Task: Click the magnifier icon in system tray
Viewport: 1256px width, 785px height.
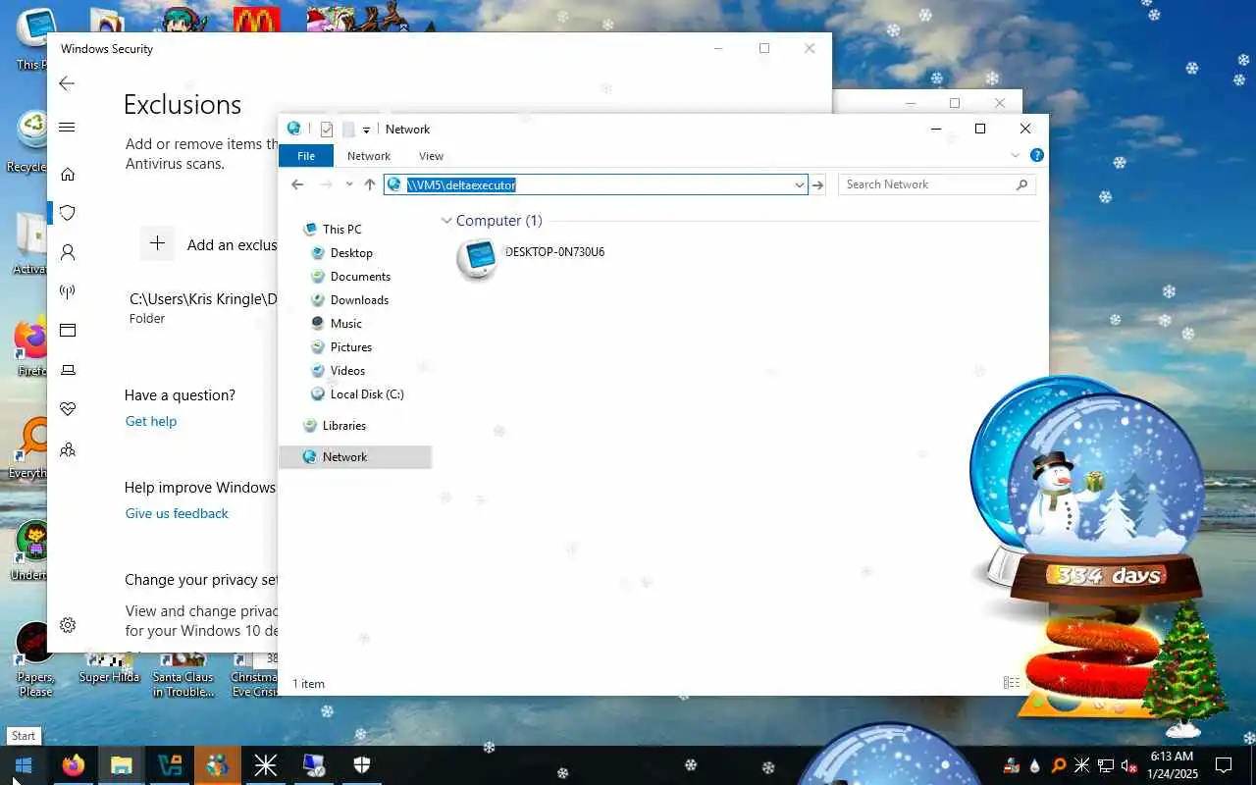Action: tap(1059, 765)
